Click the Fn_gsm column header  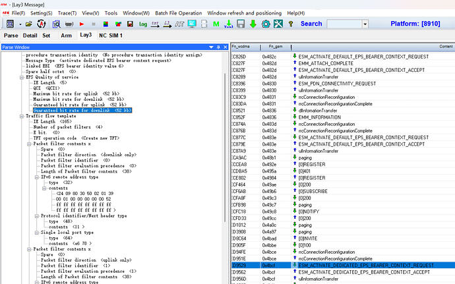[276, 47]
